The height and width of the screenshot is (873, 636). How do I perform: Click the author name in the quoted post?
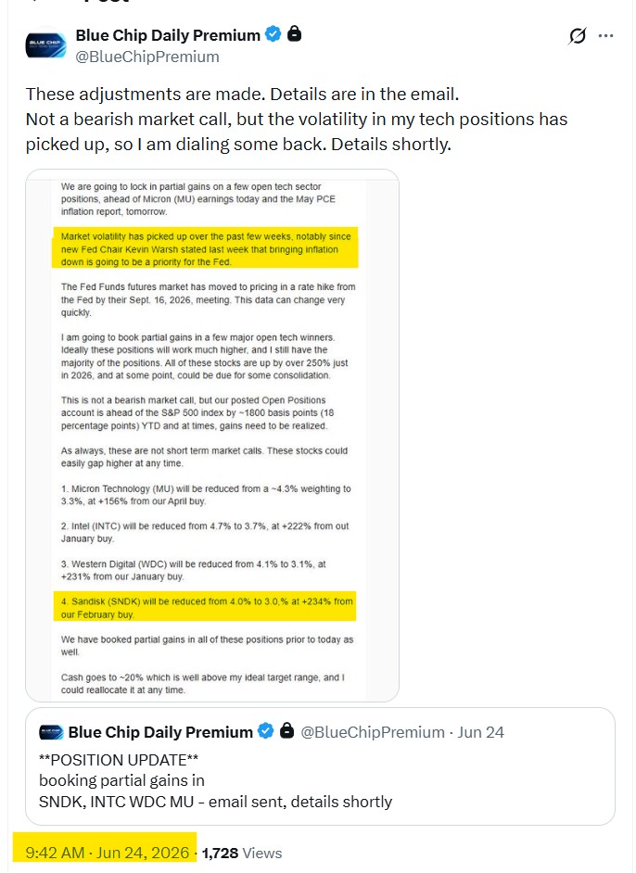[160, 732]
